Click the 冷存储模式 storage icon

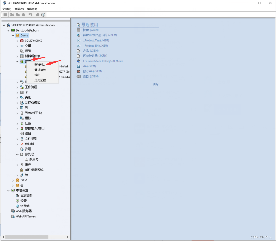[x=22, y=103]
